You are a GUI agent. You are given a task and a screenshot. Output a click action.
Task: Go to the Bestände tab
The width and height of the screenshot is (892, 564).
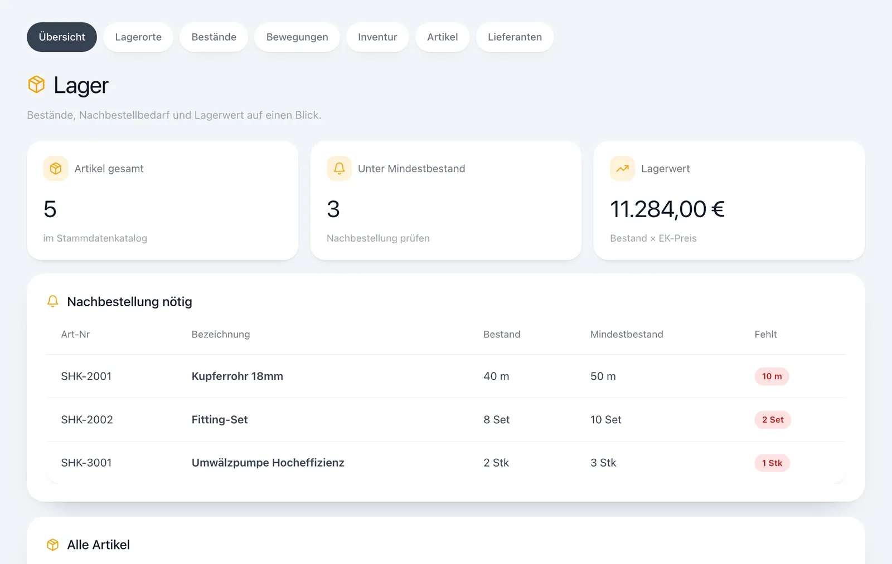click(x=214, y=37)
